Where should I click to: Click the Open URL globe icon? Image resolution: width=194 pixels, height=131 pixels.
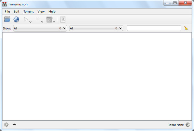point(16,19)
